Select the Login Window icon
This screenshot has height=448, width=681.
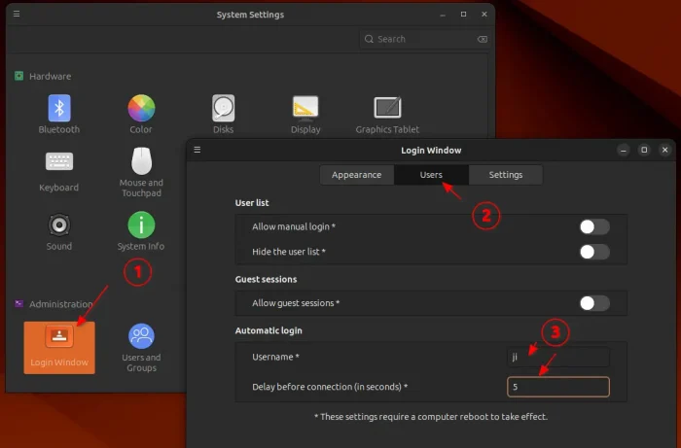click(59, 346)
